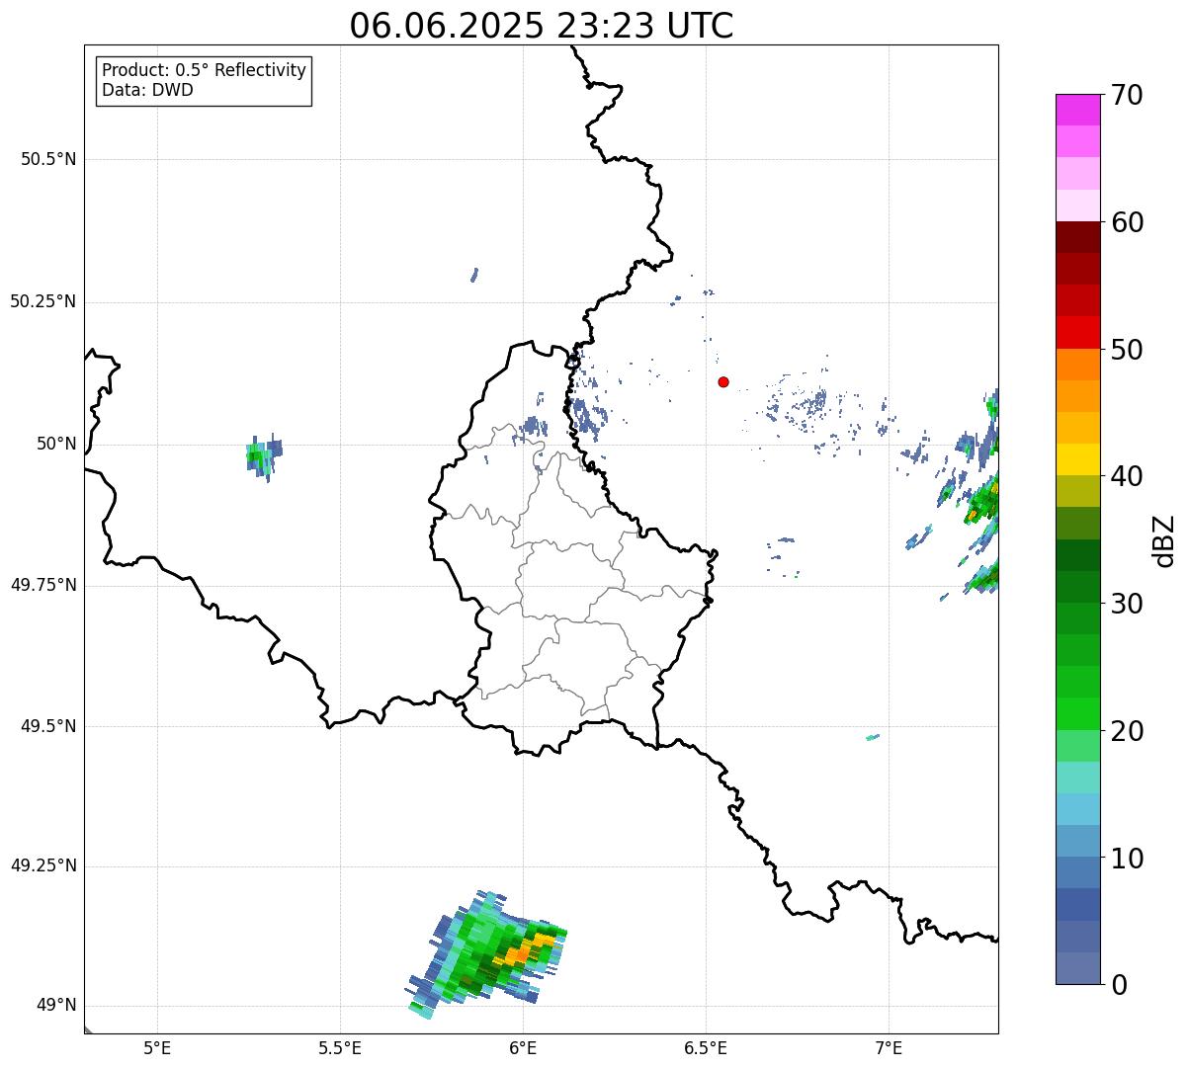Click the yellow segment at 40 dBZ
The image size is (1188, 1068).
(x=1077, y=459)
